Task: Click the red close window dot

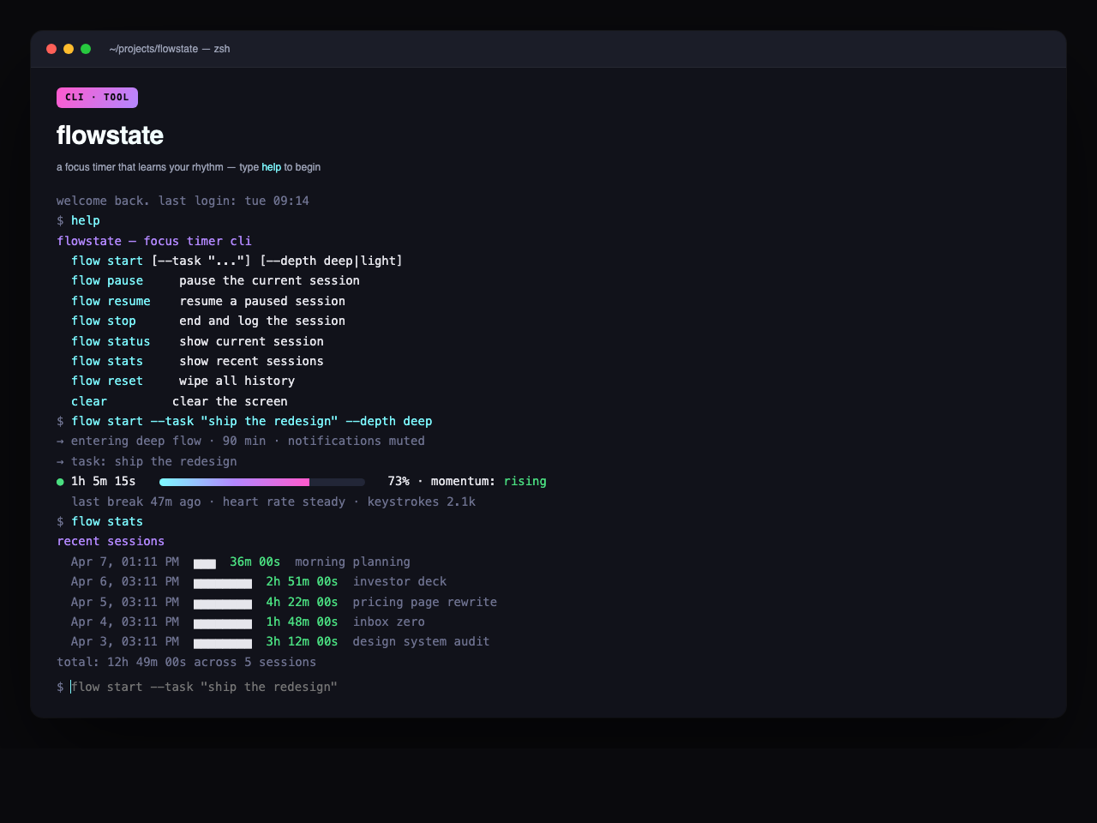Action: click(51, 49)
